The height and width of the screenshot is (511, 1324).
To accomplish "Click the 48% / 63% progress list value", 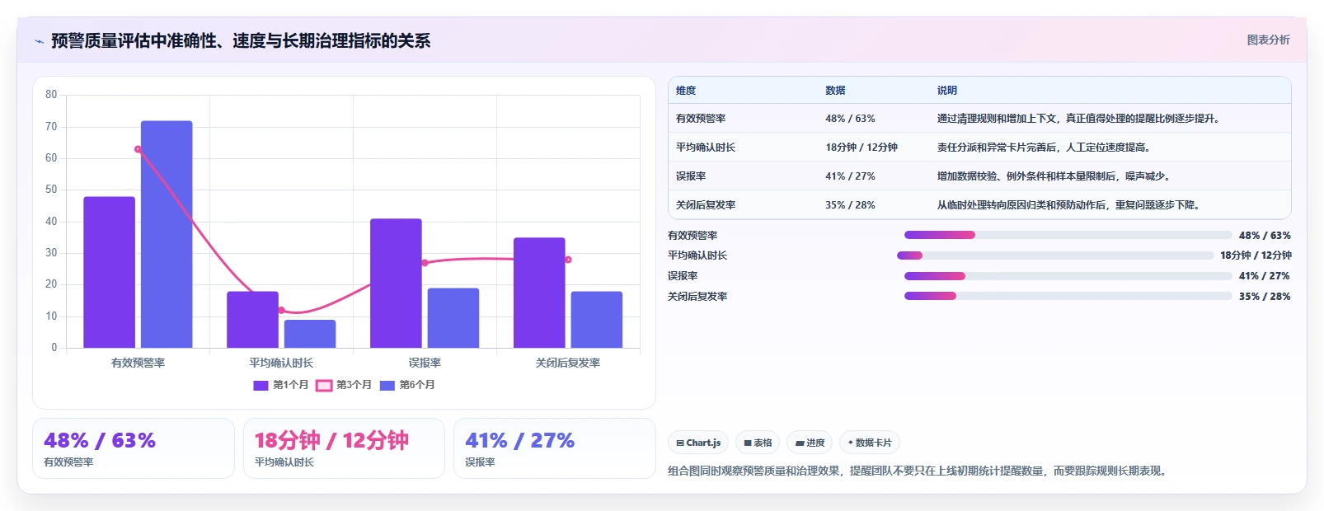I will pos(1265,236).
